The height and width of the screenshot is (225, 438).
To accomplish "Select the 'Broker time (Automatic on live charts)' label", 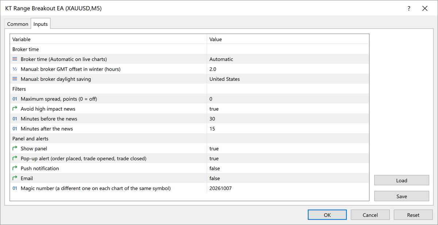I will click(x=64, y=59).
